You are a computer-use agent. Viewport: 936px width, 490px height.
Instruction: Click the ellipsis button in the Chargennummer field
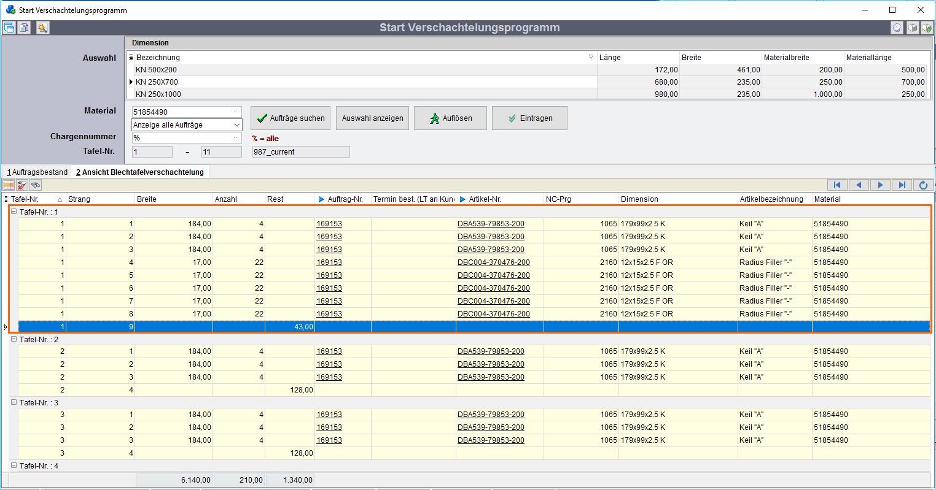(x=236, y=138)
